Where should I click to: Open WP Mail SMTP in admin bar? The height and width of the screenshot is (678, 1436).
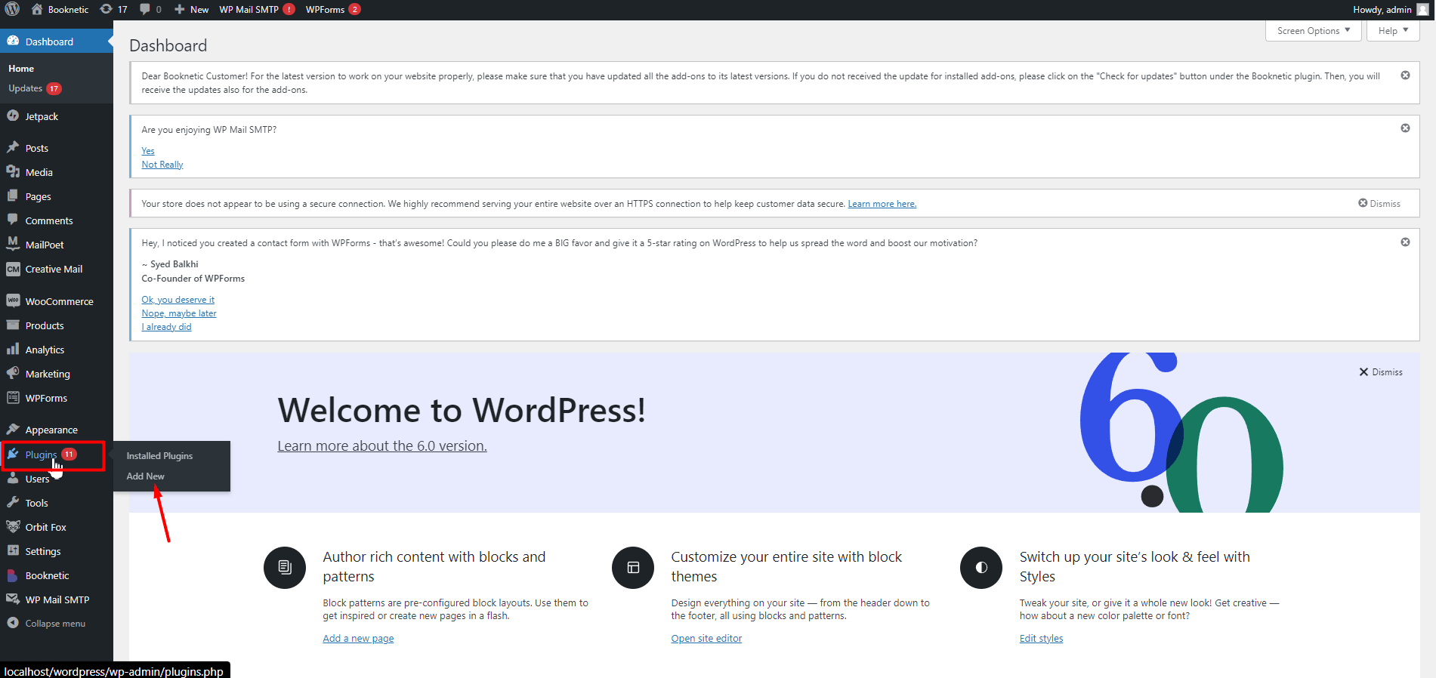tap(257, 9)
